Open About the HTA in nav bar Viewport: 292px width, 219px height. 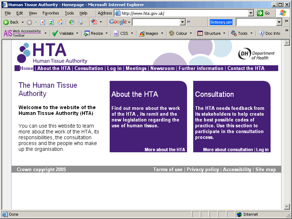[54, 68]
